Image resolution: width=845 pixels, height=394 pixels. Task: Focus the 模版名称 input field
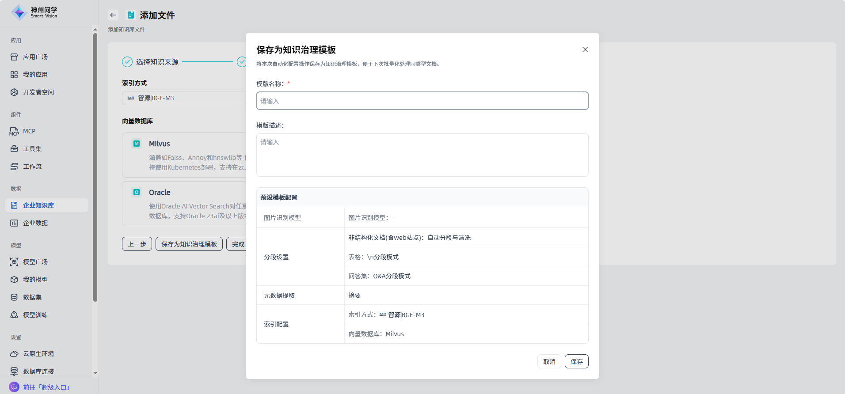click(422, 101)
